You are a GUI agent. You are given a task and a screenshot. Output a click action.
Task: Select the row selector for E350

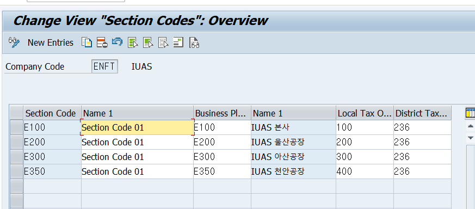17,171
